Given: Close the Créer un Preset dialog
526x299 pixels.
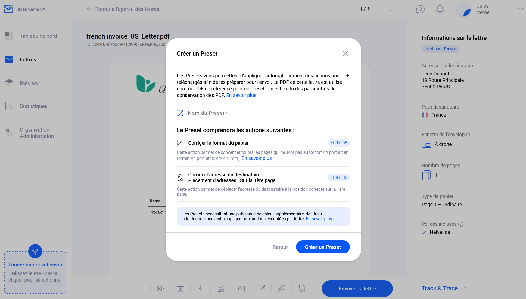Looking at the screenshot, I should point(345,54).
